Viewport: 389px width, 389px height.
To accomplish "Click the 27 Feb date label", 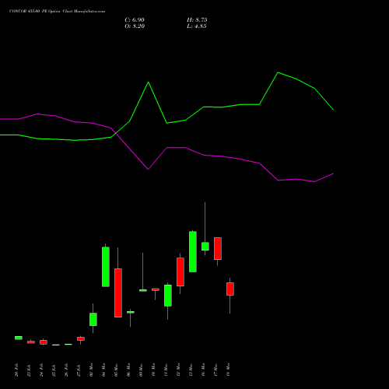I will (79, 370).
